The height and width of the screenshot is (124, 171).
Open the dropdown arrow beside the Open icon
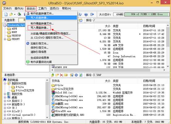pyautogui.click(x=15, y=14)
